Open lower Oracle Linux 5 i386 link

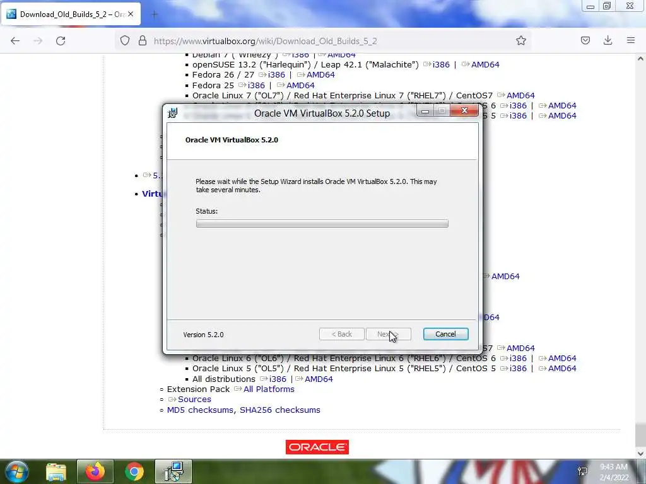pyautogui.click(x=518, y=369)
